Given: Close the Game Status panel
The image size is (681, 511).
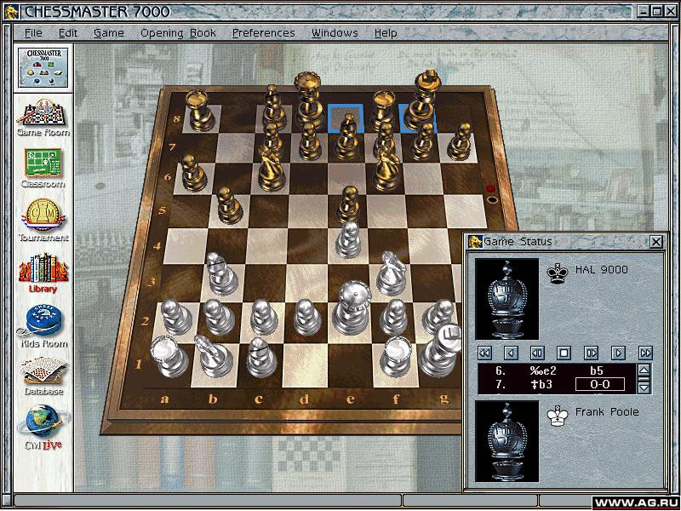Looking at the screenshot, I should click(x=656, y=242).
